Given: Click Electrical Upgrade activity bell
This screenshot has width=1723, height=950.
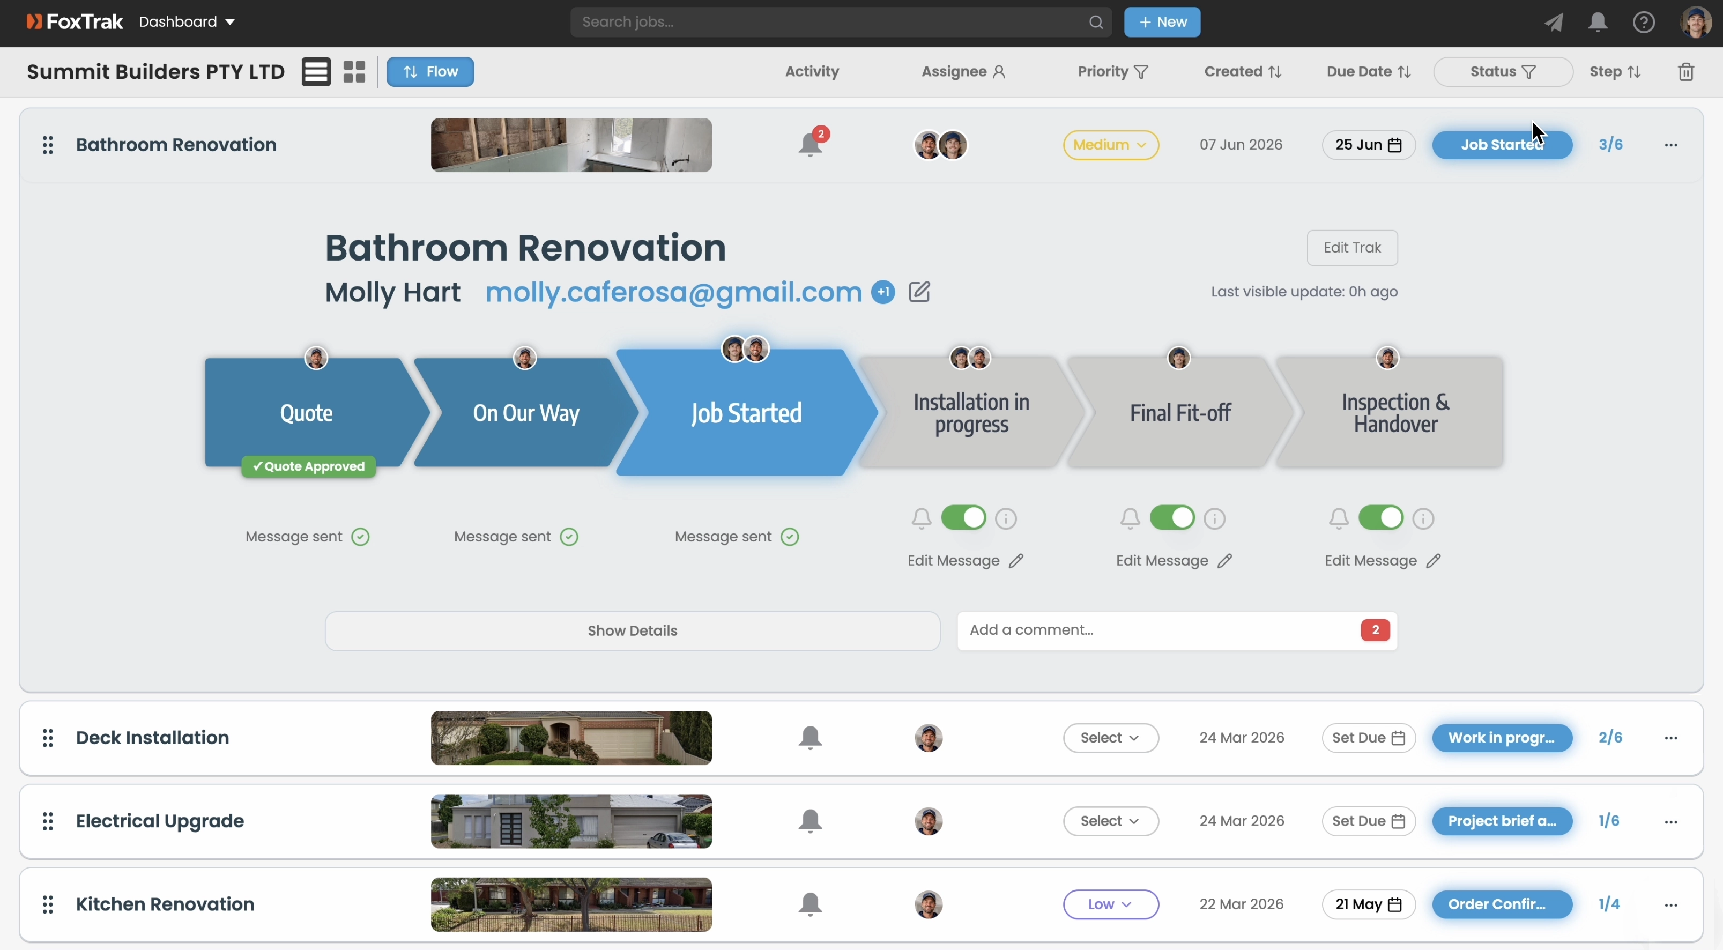Looking at the screenshot, I should (810, 821).
